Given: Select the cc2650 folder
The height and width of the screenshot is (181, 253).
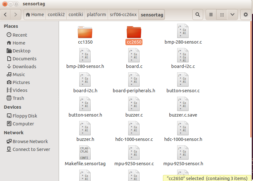Looking at the screenshot, I should 134,35.
